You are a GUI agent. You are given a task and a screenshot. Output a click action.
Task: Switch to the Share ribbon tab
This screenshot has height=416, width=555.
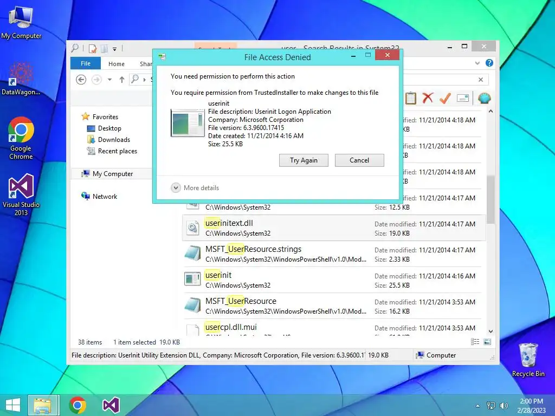[146, 64]
